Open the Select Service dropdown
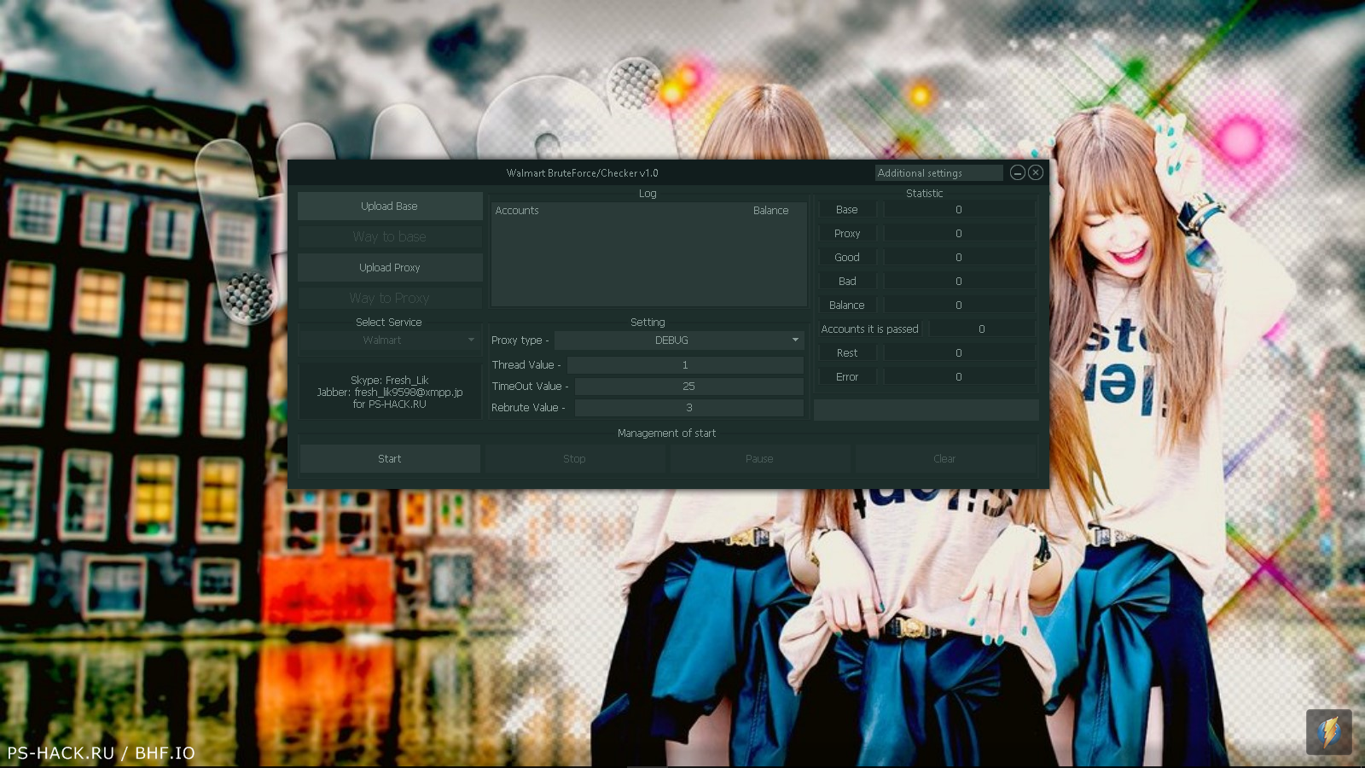The height and width of the screenshot is (768, 1365). pyautogui.click(x=389, y=340)
